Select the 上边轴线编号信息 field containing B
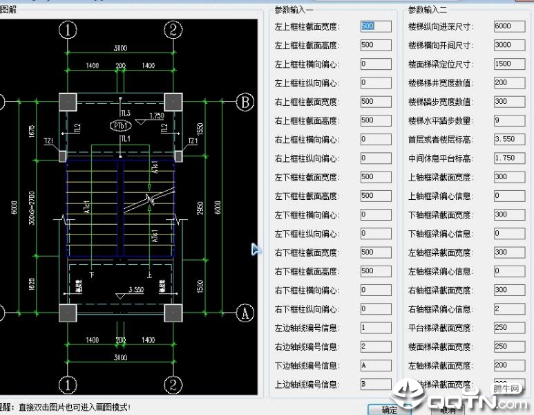This screenshot has width=534, height=415. point(375,384)
